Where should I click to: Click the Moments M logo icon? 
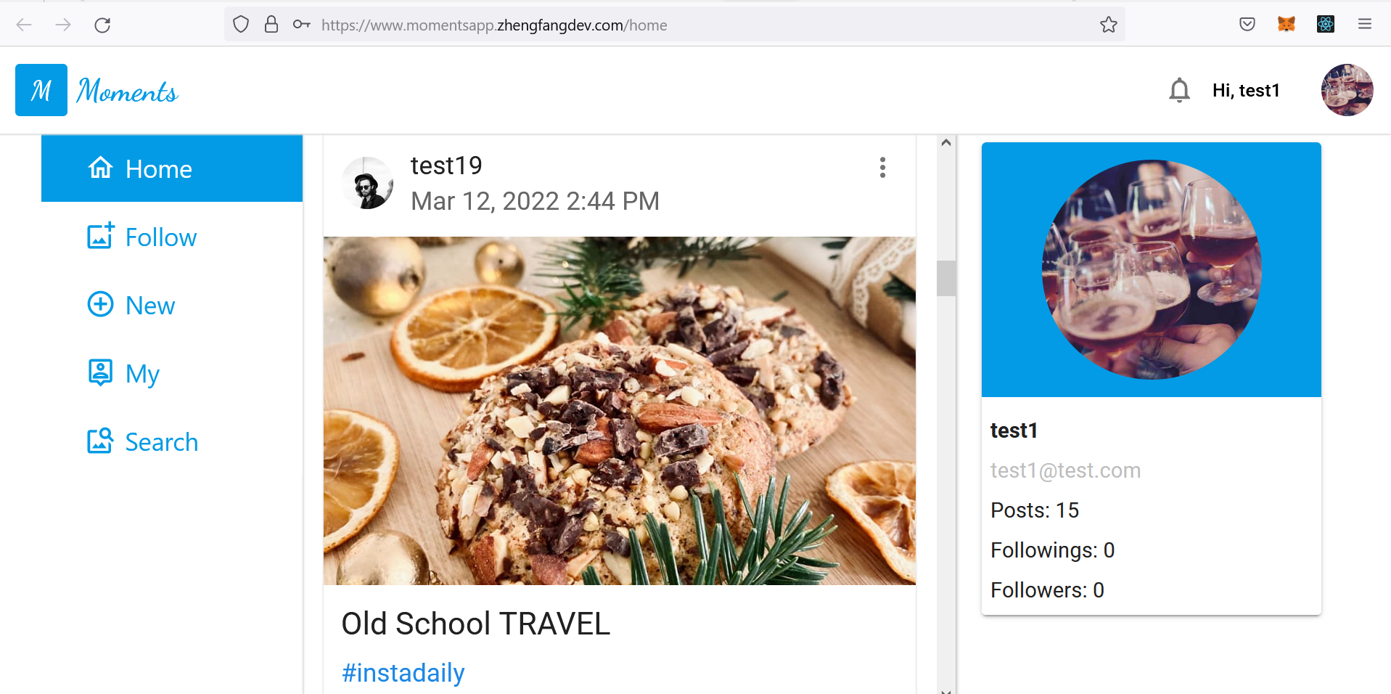(x=41, y=90)
